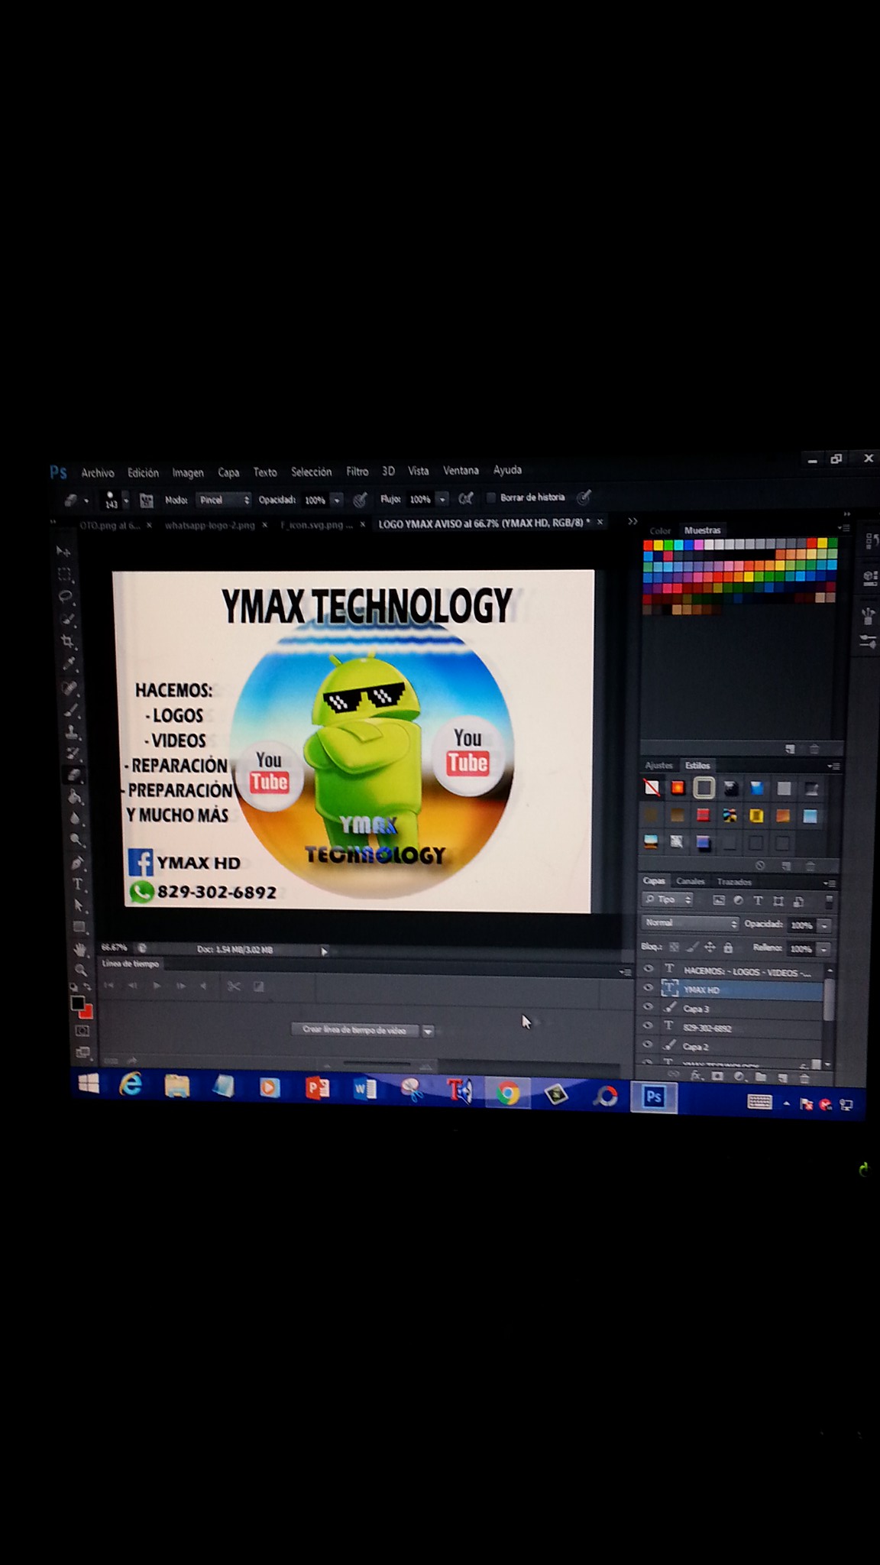Select the Pen tool

pyautogui.click(x=77, y=861)
